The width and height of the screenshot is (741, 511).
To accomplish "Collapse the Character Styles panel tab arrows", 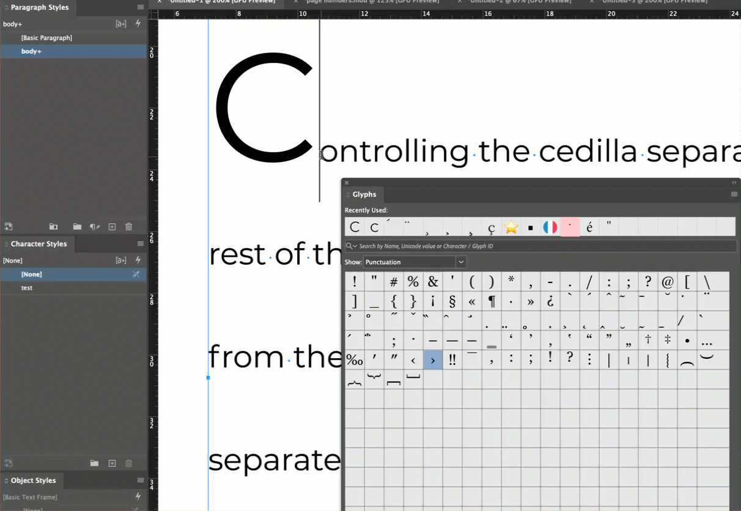I will pos(6,244).
